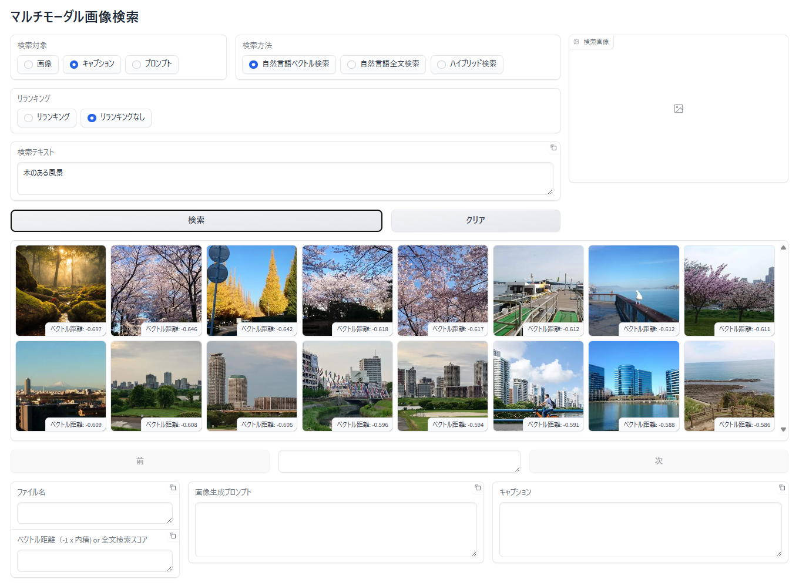
Task: Open blue glass buildings thumbnail -0.588
Action: pos(634,386)
